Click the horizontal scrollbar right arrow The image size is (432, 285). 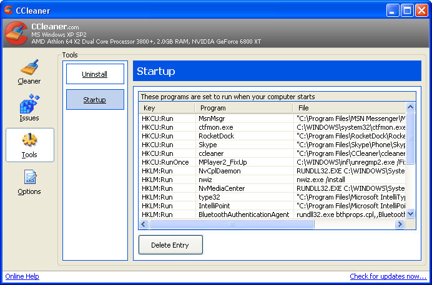400,225
